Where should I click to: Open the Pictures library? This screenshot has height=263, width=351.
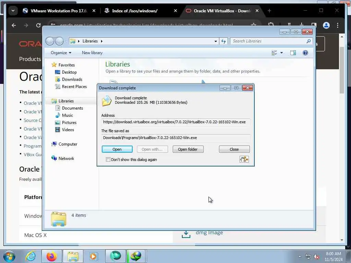point(69,123)
